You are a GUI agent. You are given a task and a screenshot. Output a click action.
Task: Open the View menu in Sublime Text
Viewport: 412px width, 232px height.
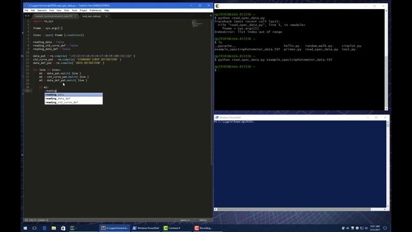(59, 10)
